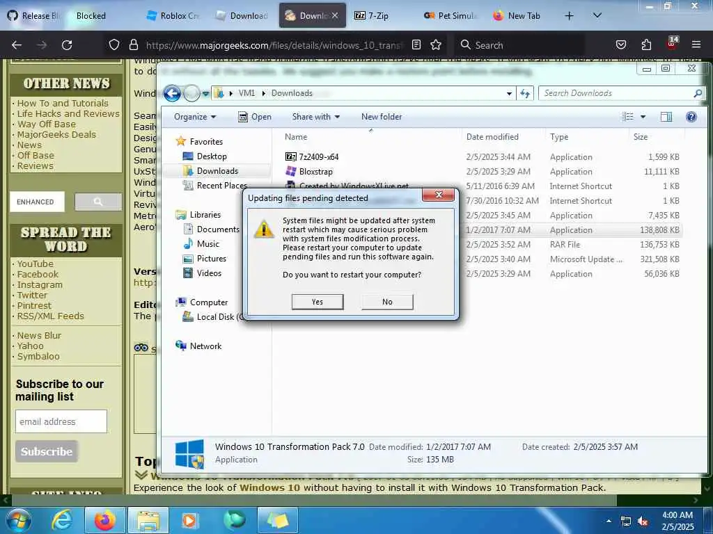Viewport: 713px width, 534px height.
Task: Go back in Explorer Downloads window
Action: coord(172,94)
